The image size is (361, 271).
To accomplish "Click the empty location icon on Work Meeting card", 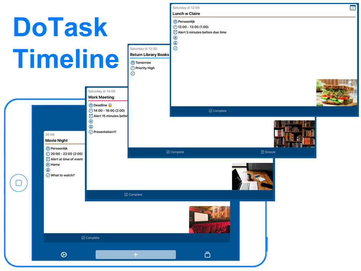I will click(91, 121).
